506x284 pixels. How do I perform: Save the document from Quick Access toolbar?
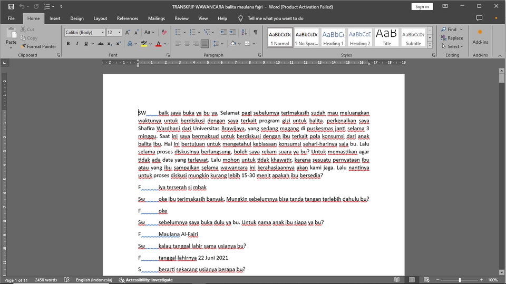coord(11,6)
